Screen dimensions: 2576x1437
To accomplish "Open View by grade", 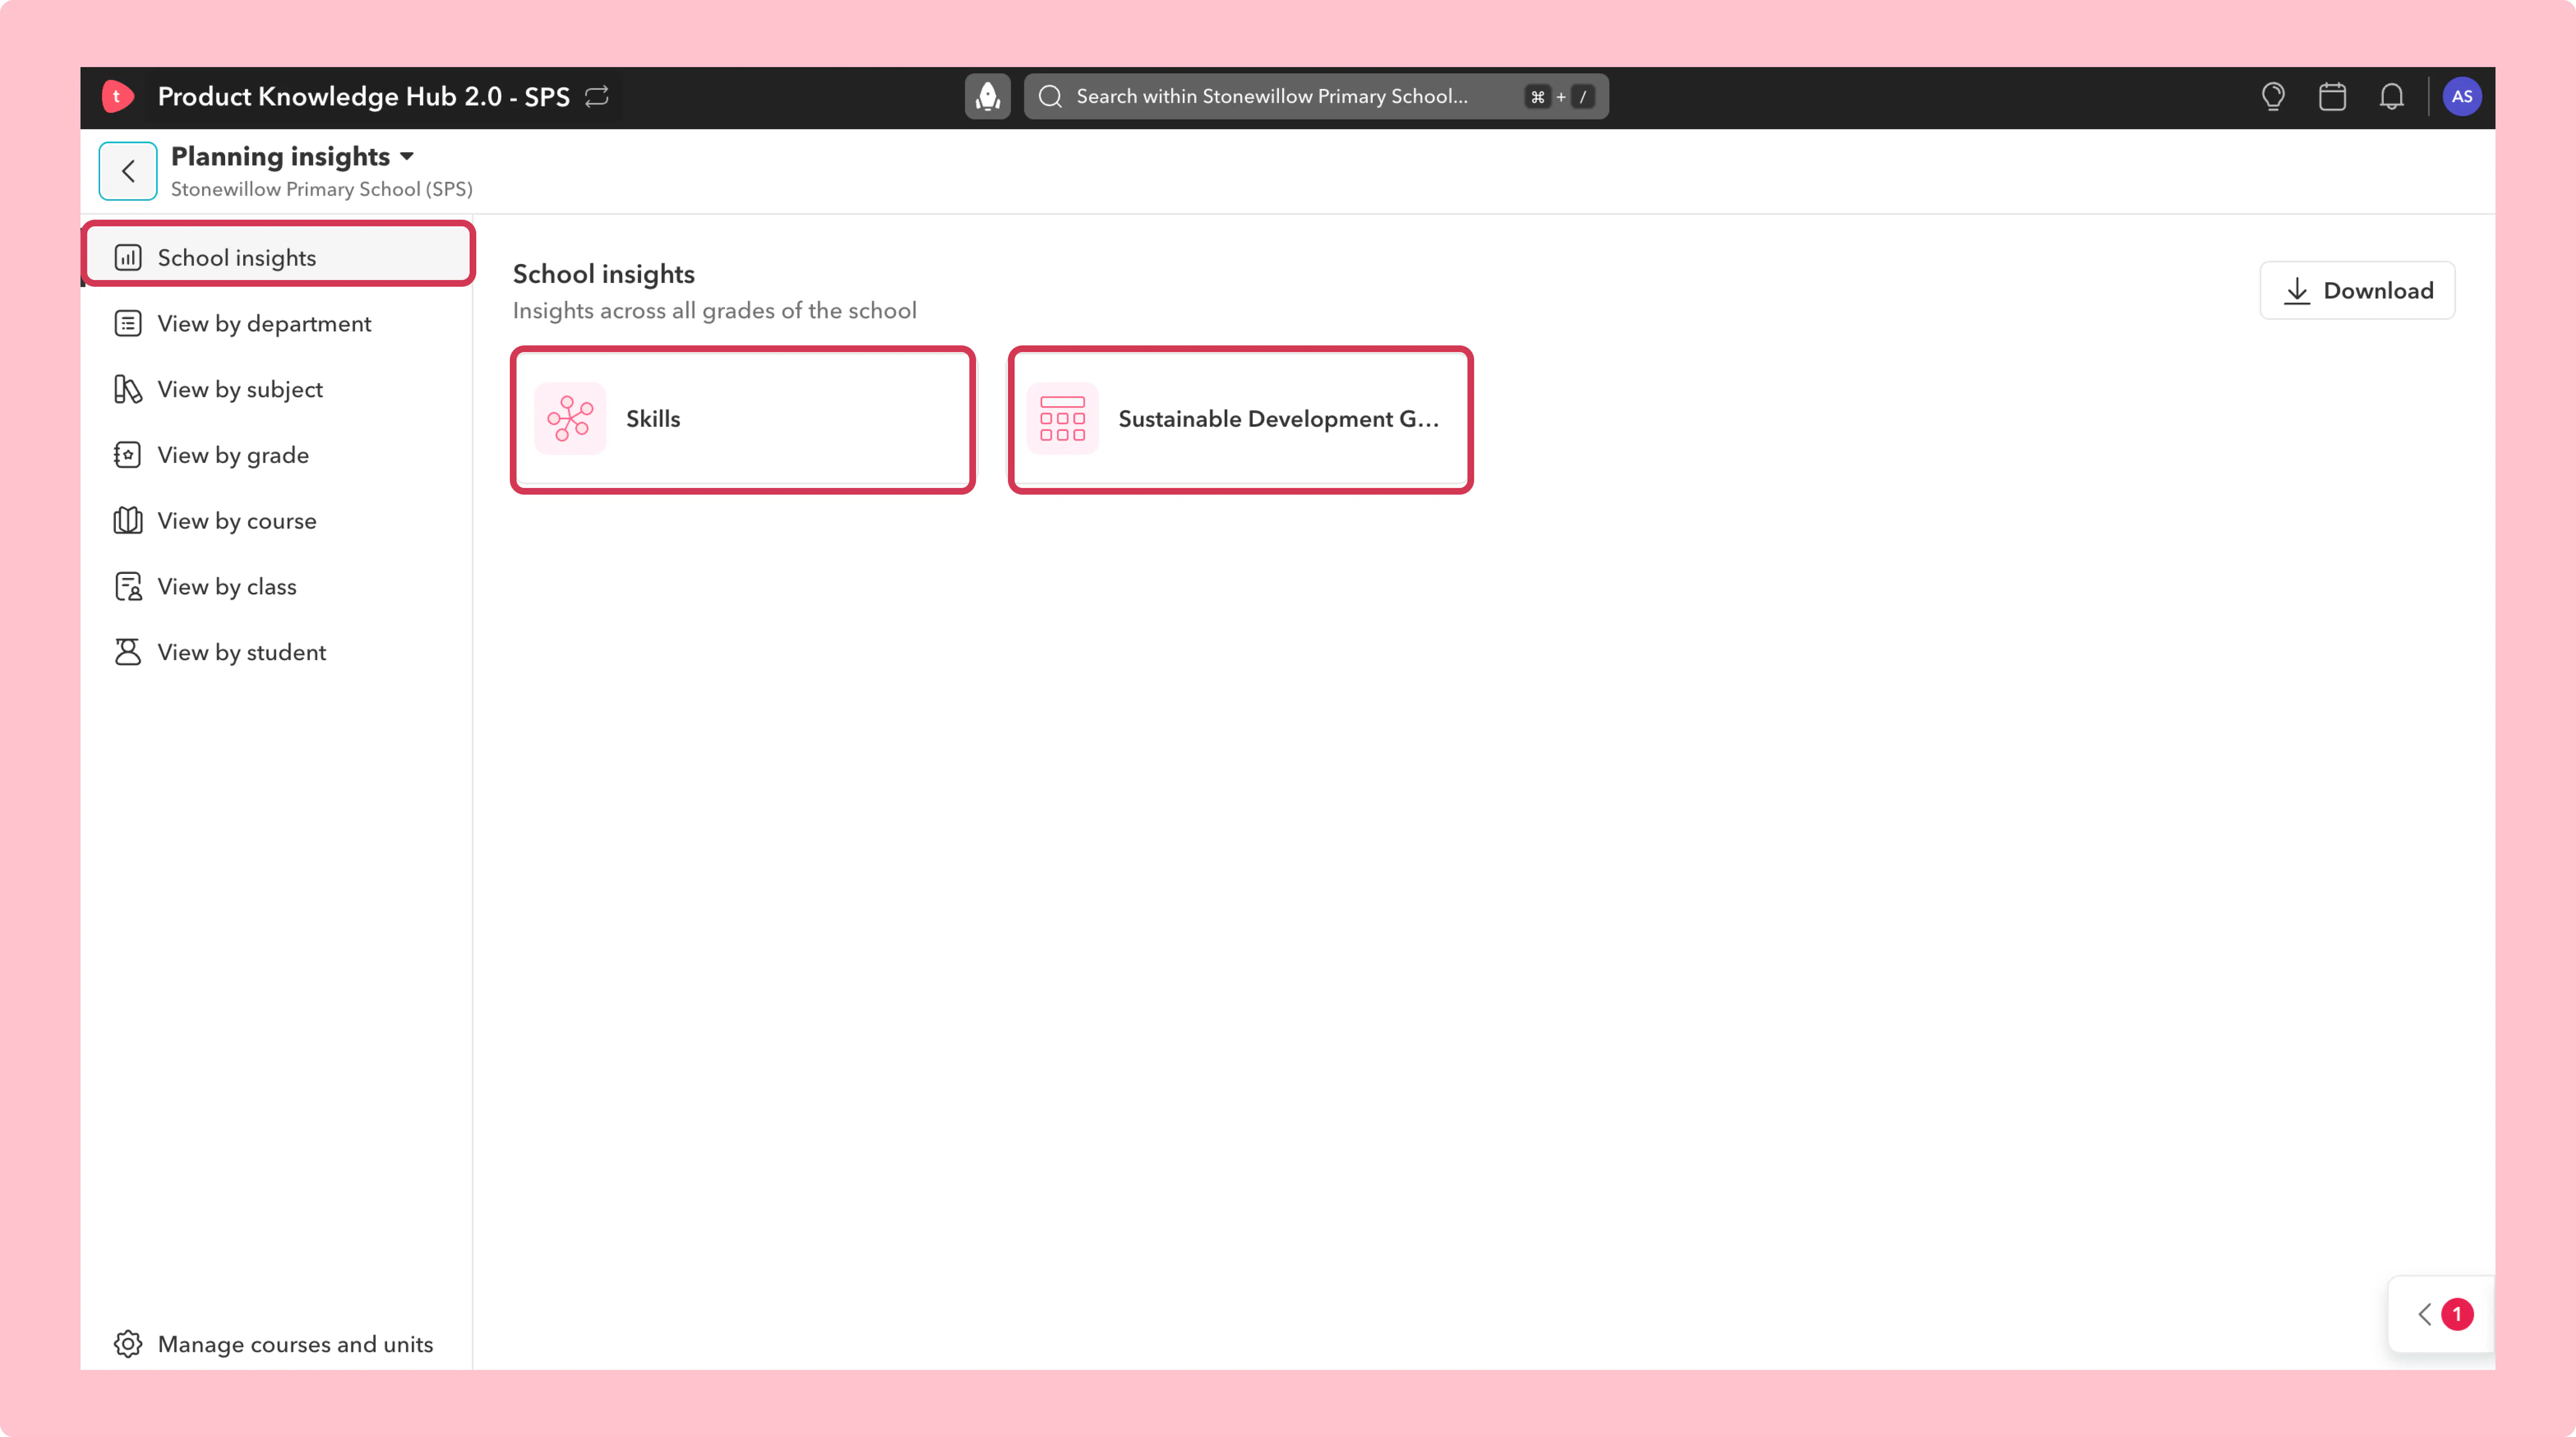I will click(278, 455).
